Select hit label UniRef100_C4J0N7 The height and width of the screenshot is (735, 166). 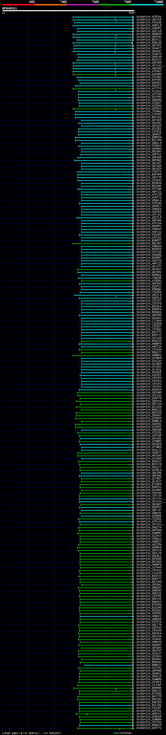[x=149, y=685]
